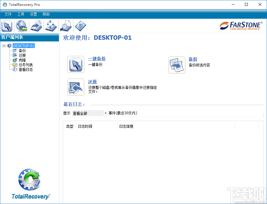
Task: Open the 设置 menu
Action: tap(33, 14)
